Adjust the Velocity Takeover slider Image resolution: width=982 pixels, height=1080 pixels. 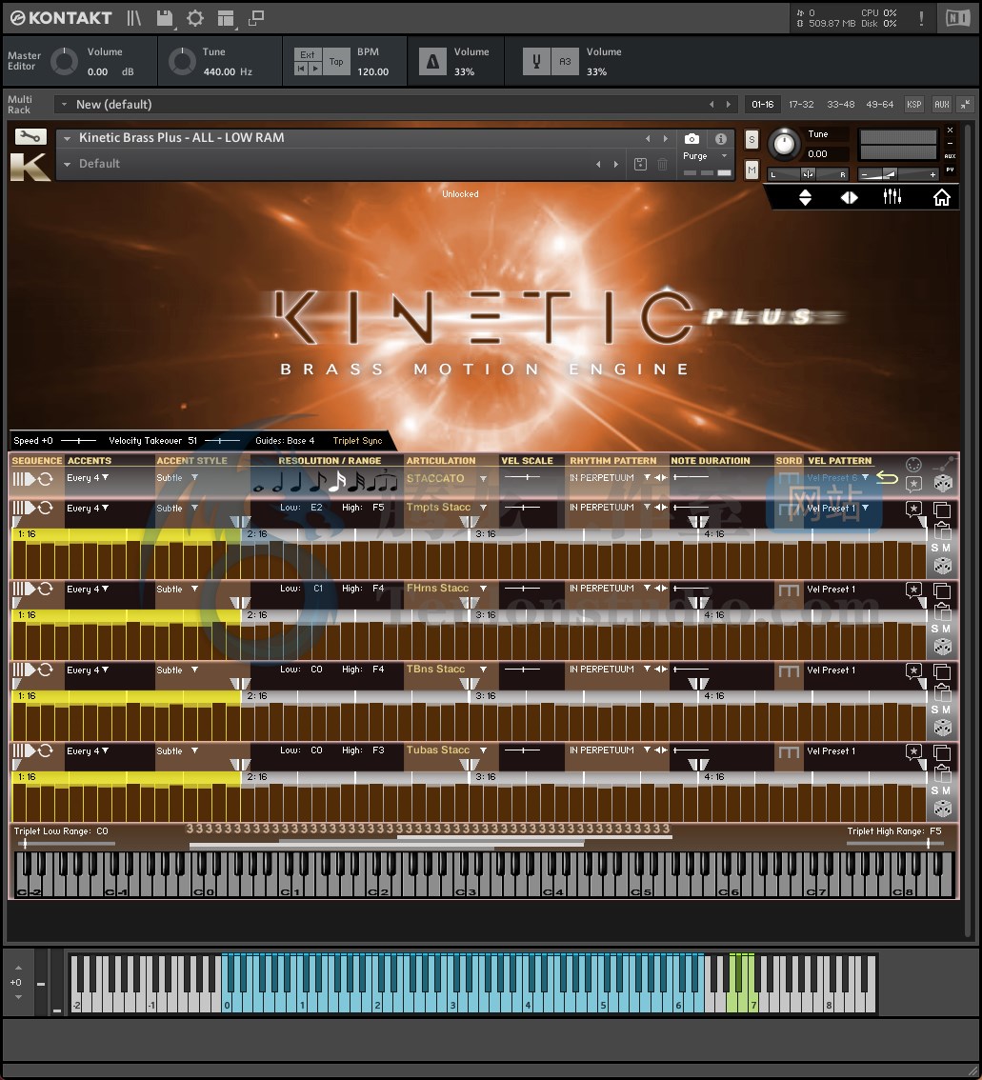point(222,441)
